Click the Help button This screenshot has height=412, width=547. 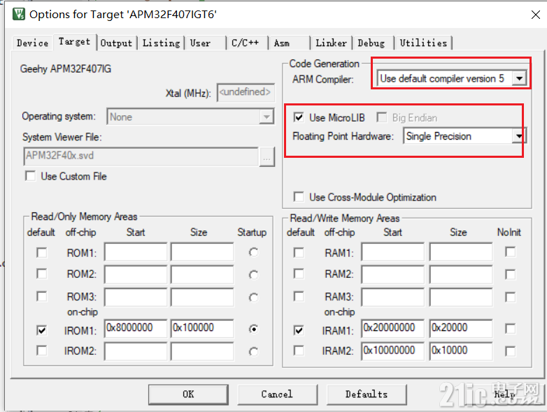pos(504,395)
